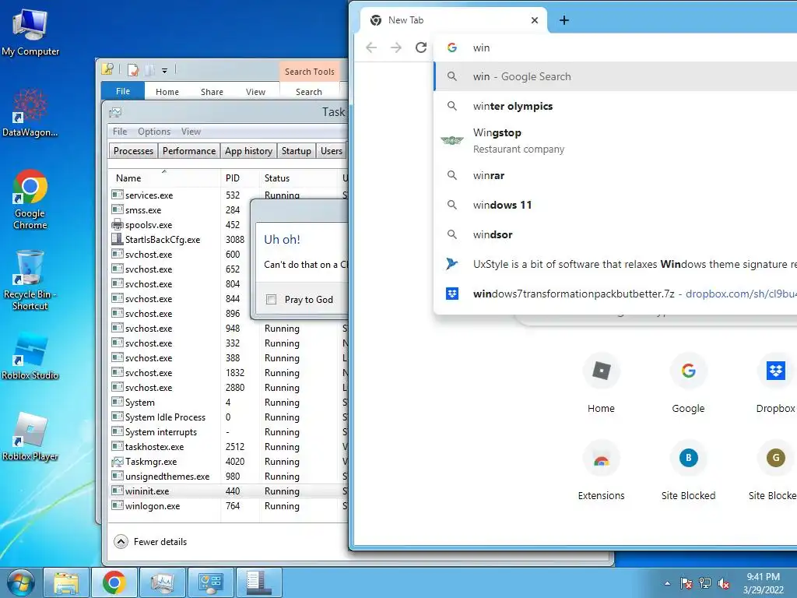The width and height of the screenshot is (797, 598).
Task: Open Explorer File ribbon tab
Action: [x=123, y=91]
